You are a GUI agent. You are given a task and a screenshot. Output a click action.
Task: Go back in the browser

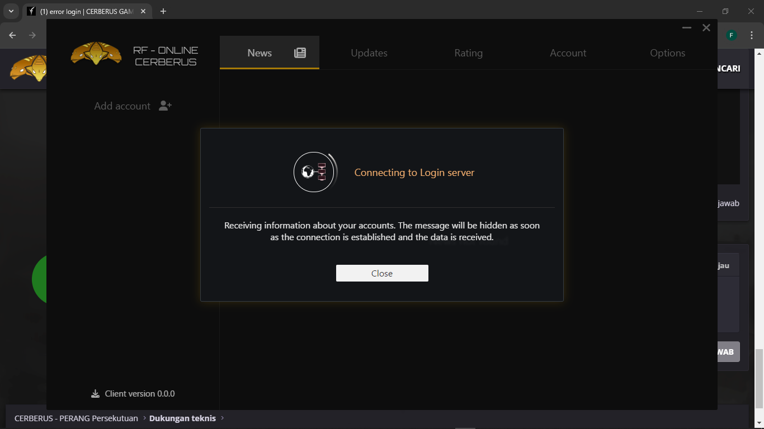pyautogui.click(x=13, y=35)
